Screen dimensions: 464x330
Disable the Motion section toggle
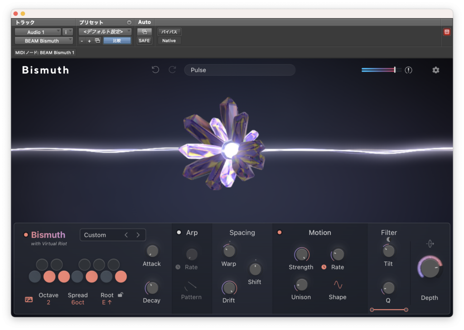tap(279, 232)
